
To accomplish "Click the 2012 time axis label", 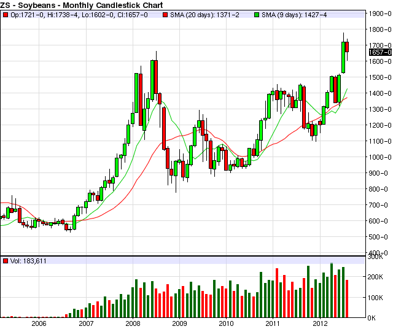I will [x=320, y=323].
